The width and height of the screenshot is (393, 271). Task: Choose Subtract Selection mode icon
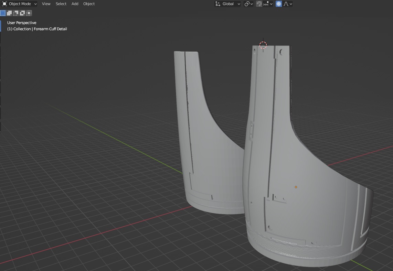[16, 13]
